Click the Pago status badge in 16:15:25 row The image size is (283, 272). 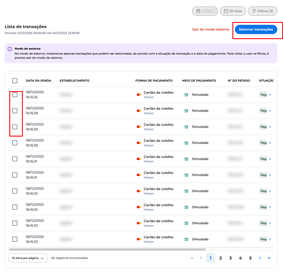click(x=263, y=95)
